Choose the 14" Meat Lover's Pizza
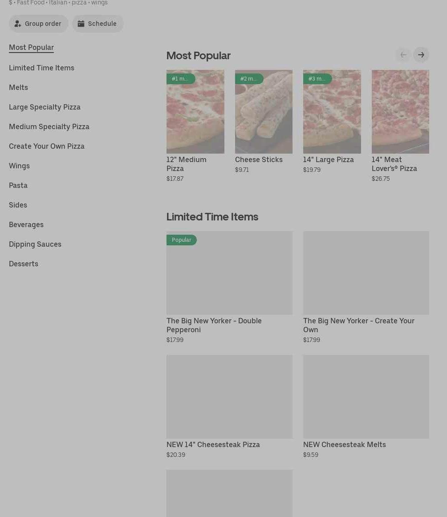Viewport: 447px width, 517px height. coord(400,112)
